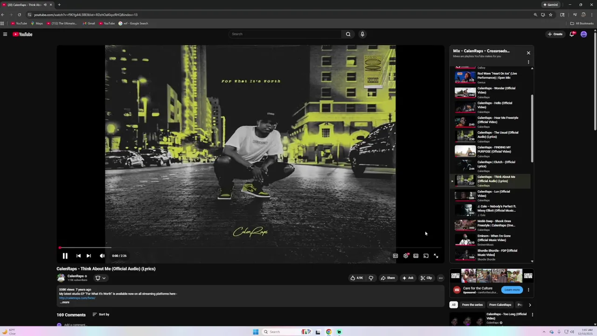Open options for the Too Long video

(532, 315)
